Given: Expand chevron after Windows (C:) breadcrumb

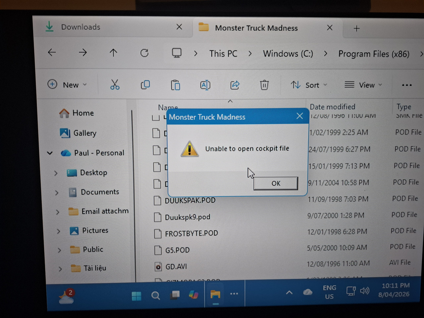Looking at the screenshot, I should point(326,54).
